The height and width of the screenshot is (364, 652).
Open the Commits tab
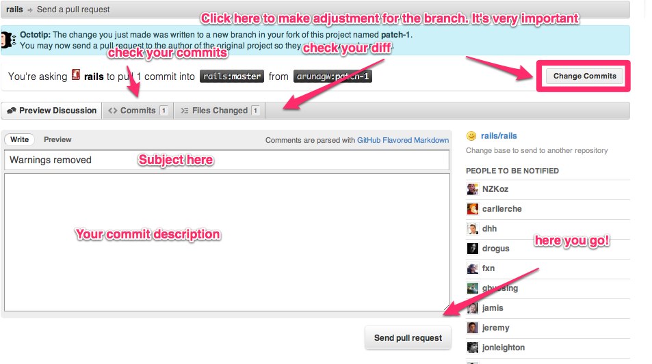click(138, 111)
